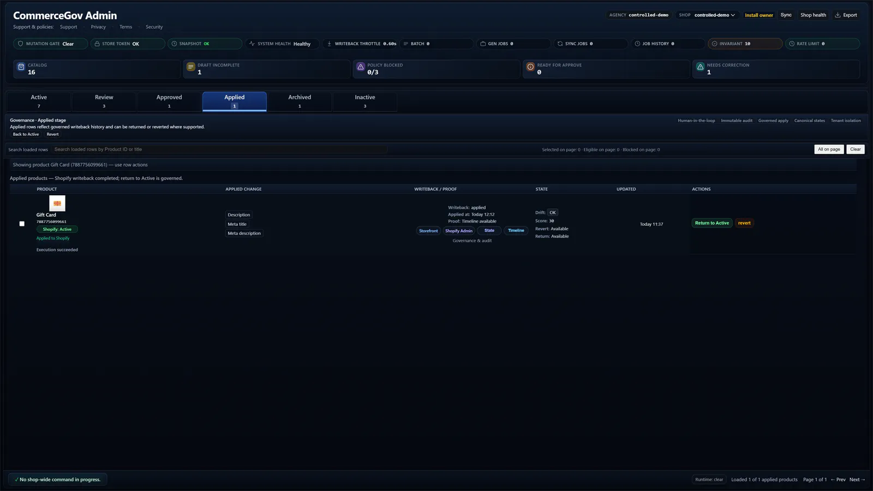Viewport: 873px width, 491px height.
Task: Click Back to Active governance button
Action: [x=26, y=134]
